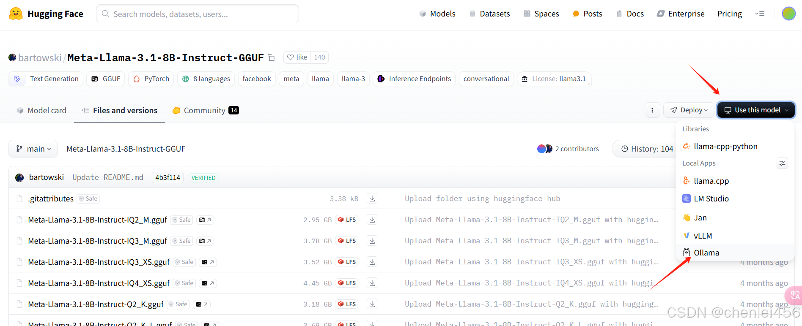
Task: Open the extra navigation menu icon
Action: 760,14
